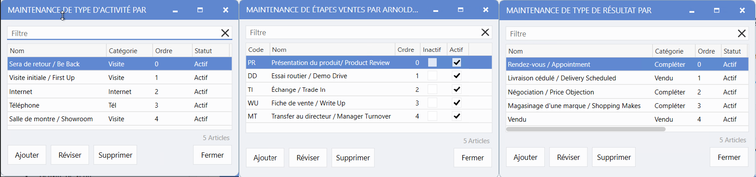Image resolution: width=756 pixels, height=177 pixels.
Task: Clear the filter in the Type de résultat window
Action: pos(741,34)
